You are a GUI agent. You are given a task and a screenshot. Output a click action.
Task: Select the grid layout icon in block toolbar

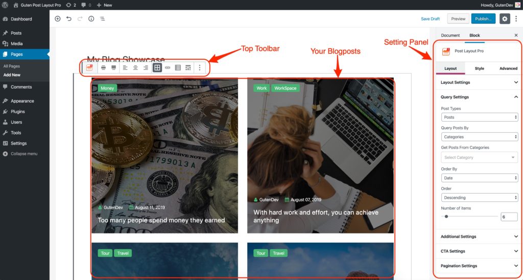157,68
